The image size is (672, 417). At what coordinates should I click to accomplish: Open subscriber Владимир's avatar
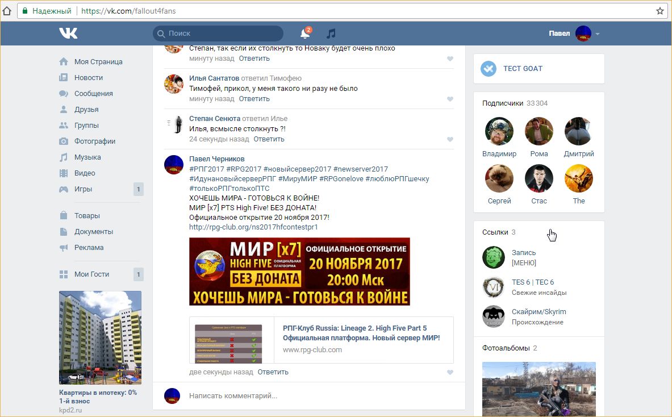click(499, 132)
